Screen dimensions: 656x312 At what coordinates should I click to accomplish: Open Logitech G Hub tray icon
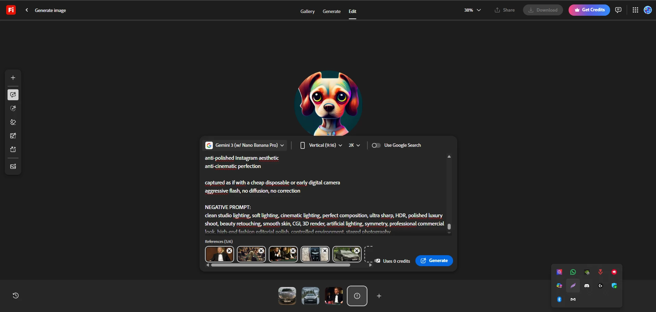coord(600,286)
